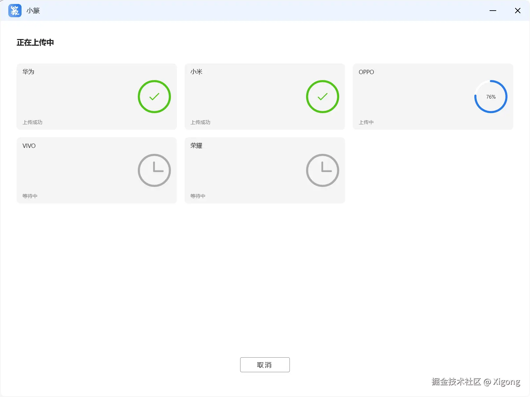Click the waiting clock icon on VIVO card
530x397 pixels.
(x=154, y=170)
